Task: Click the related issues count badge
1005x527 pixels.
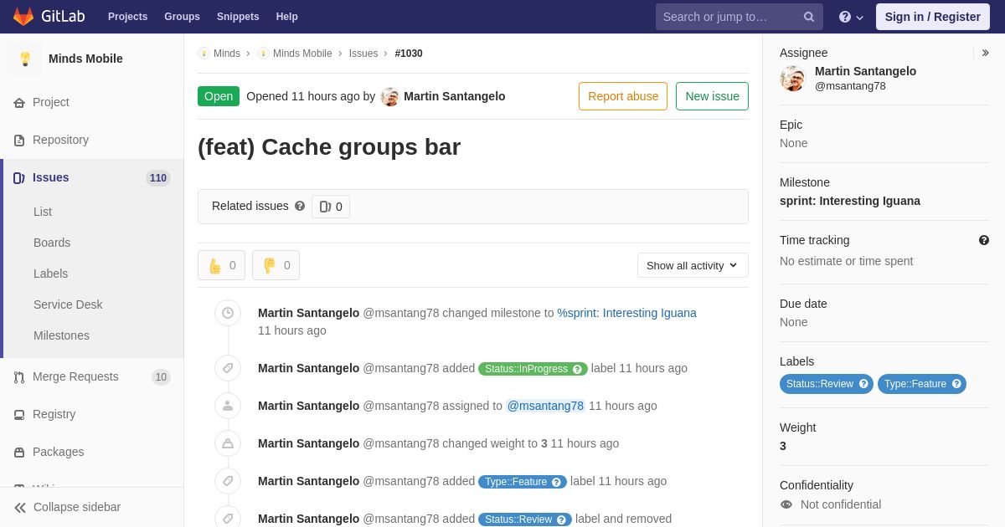Action: tap(331, 207)
